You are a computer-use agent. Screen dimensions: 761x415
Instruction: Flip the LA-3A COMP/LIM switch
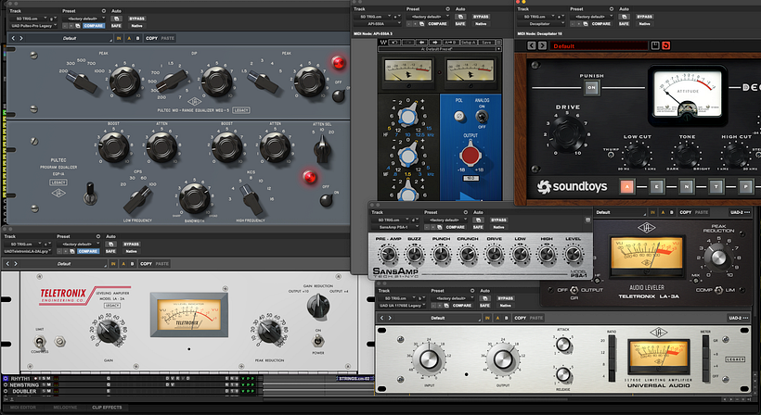tap(719, 290)
